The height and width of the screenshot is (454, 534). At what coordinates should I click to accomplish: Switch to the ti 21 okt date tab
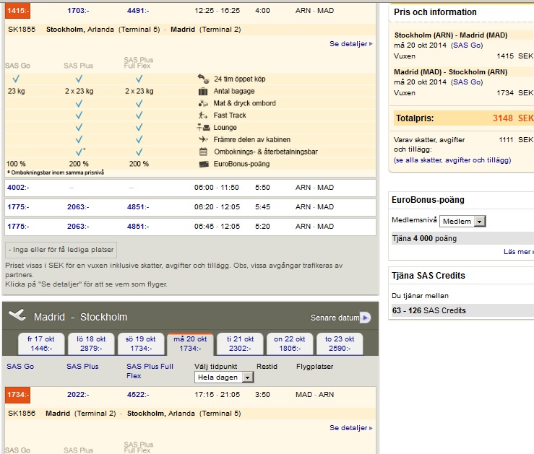coord(239,344)
